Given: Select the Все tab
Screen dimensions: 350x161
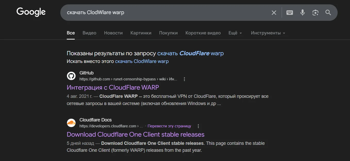Looking at the screenshot, I should [71, 33].
